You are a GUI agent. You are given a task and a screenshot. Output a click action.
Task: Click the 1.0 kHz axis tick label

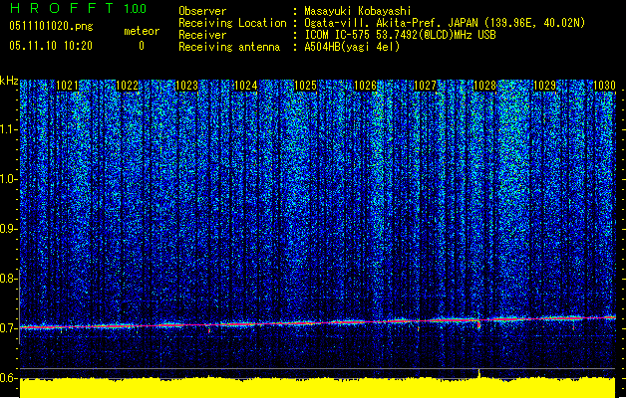point(9,179)
